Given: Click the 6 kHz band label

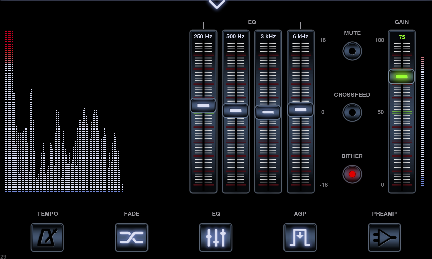Looking at the screenshot, I should [x=300, y=37].
